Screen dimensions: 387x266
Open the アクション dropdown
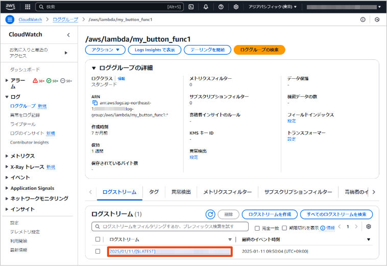105,50
